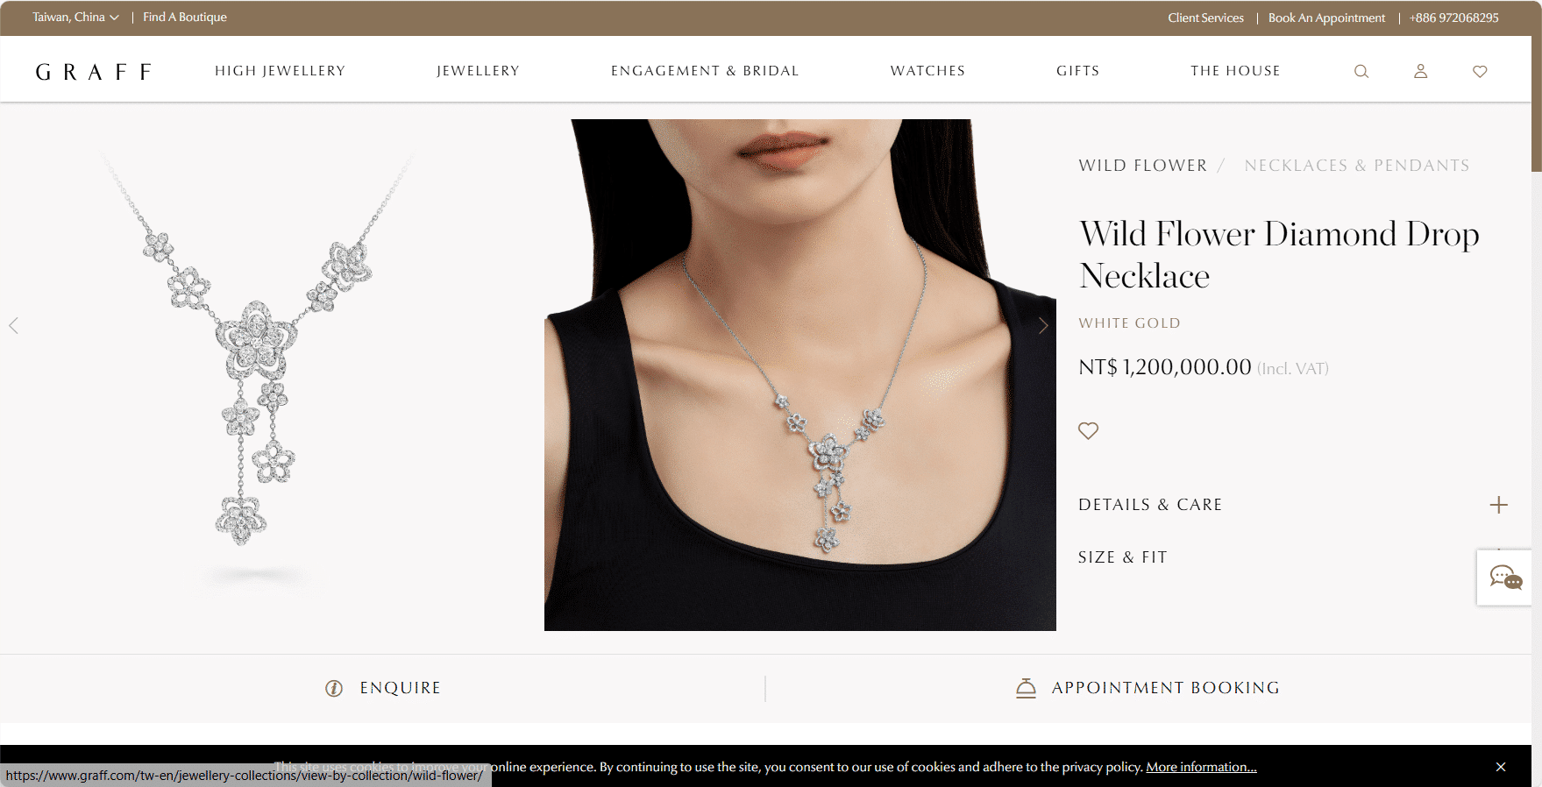Go to Wild Flower breadcrumb link
This screenshot has width=1542, height=787.
(1143, 166)
